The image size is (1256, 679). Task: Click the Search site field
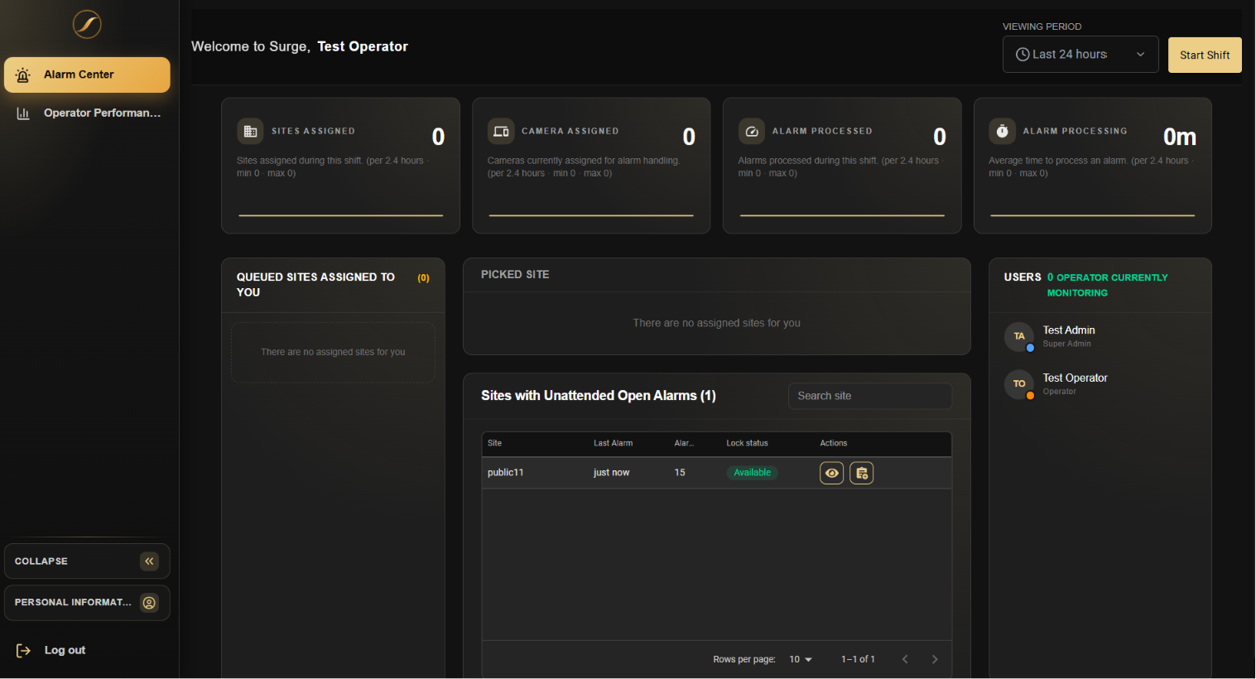[x=869, y=396]
